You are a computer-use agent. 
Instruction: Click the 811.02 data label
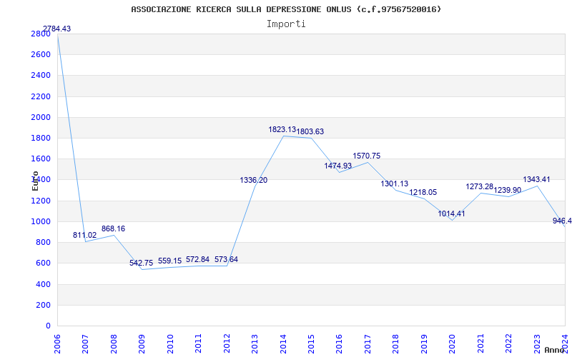click(84, 235)
